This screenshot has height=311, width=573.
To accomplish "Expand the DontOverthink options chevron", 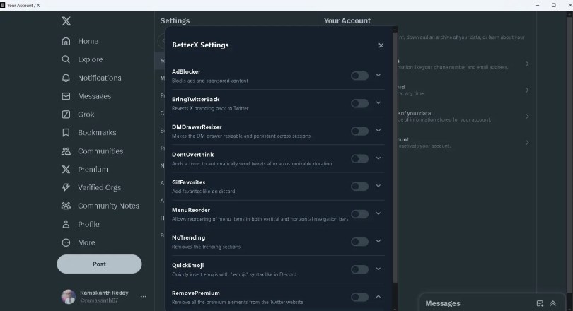I will tap(378, 158).
